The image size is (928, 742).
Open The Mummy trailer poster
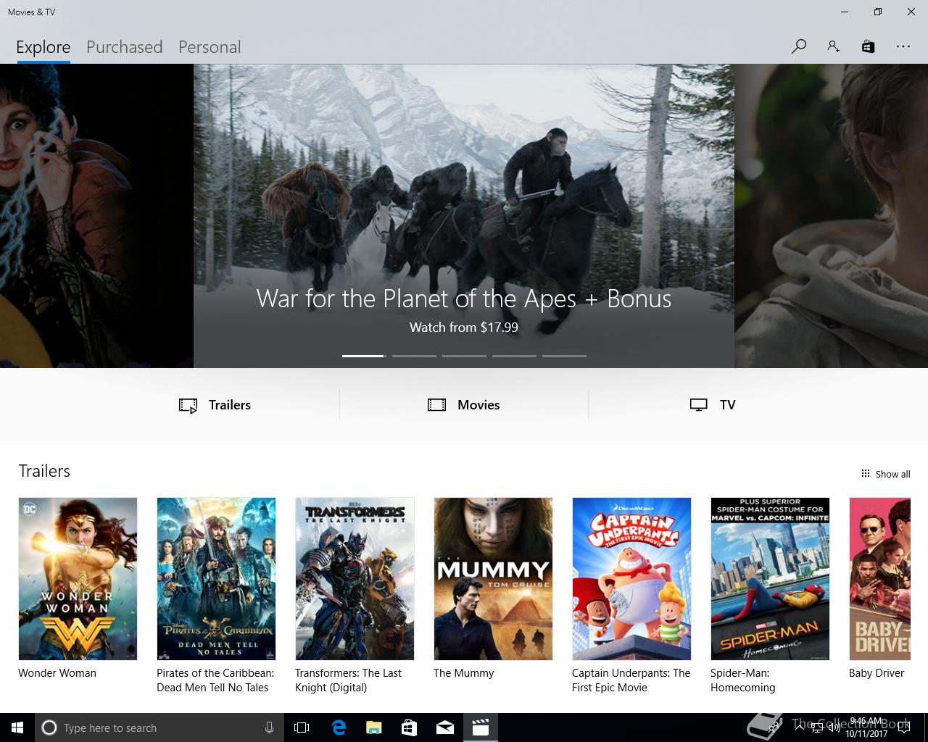[493, 578]
